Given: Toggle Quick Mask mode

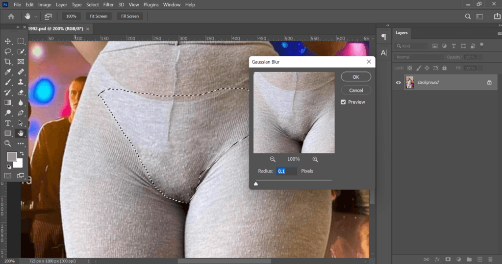Looking at the screenshot, I should coord(8,176).
